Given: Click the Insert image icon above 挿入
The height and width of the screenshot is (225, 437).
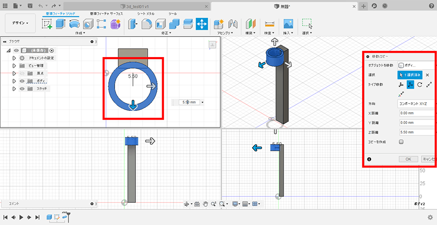Looking at the screenshot, I should click(x=288, y=23).
